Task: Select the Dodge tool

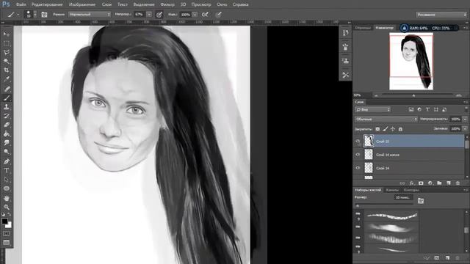Action: click(x=7, y=152)
